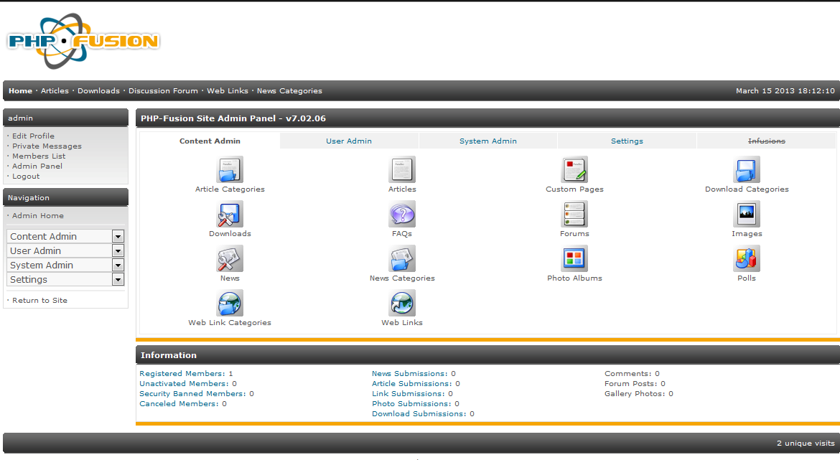Open the Photo Submissions link

coord(411,404)
